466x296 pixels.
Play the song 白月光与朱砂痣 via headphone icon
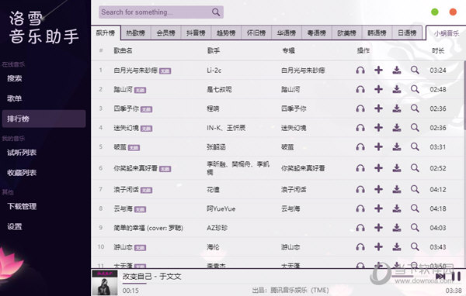point(360,71)
